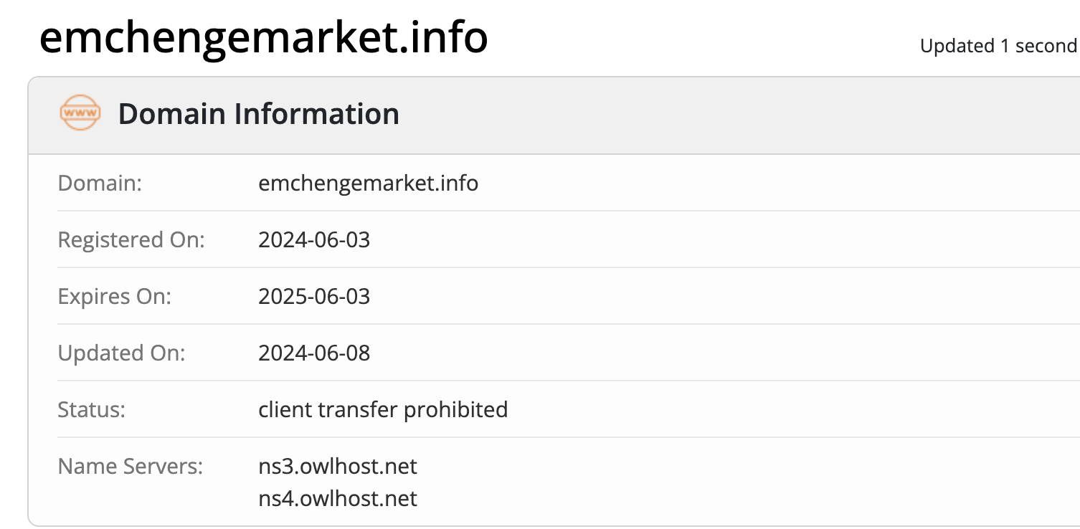Click the ns3.owlhost.net name server
1080x529 pixels.
coord(338,467)
